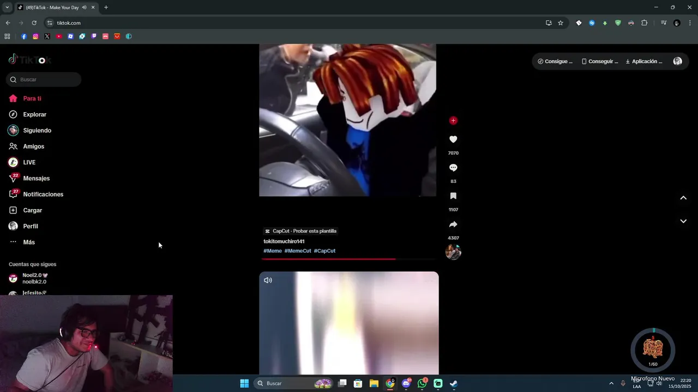698x392 pixels.
Task: Open the #Meme hashtag
Action: click(273, 251)
